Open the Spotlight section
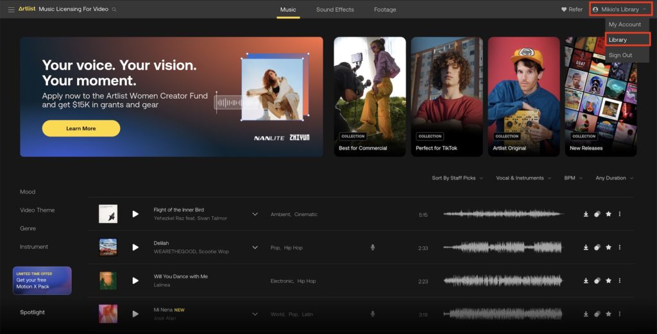Image resolution: width=657 pixels, height=334 pixels. tap(32, 312)
